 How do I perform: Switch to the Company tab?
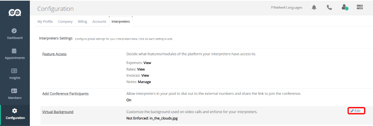65,21
